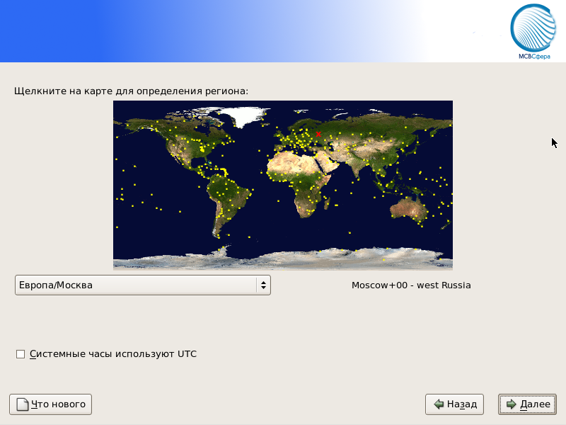Click the left arrow icon on 'Назад'

[439, 404]
